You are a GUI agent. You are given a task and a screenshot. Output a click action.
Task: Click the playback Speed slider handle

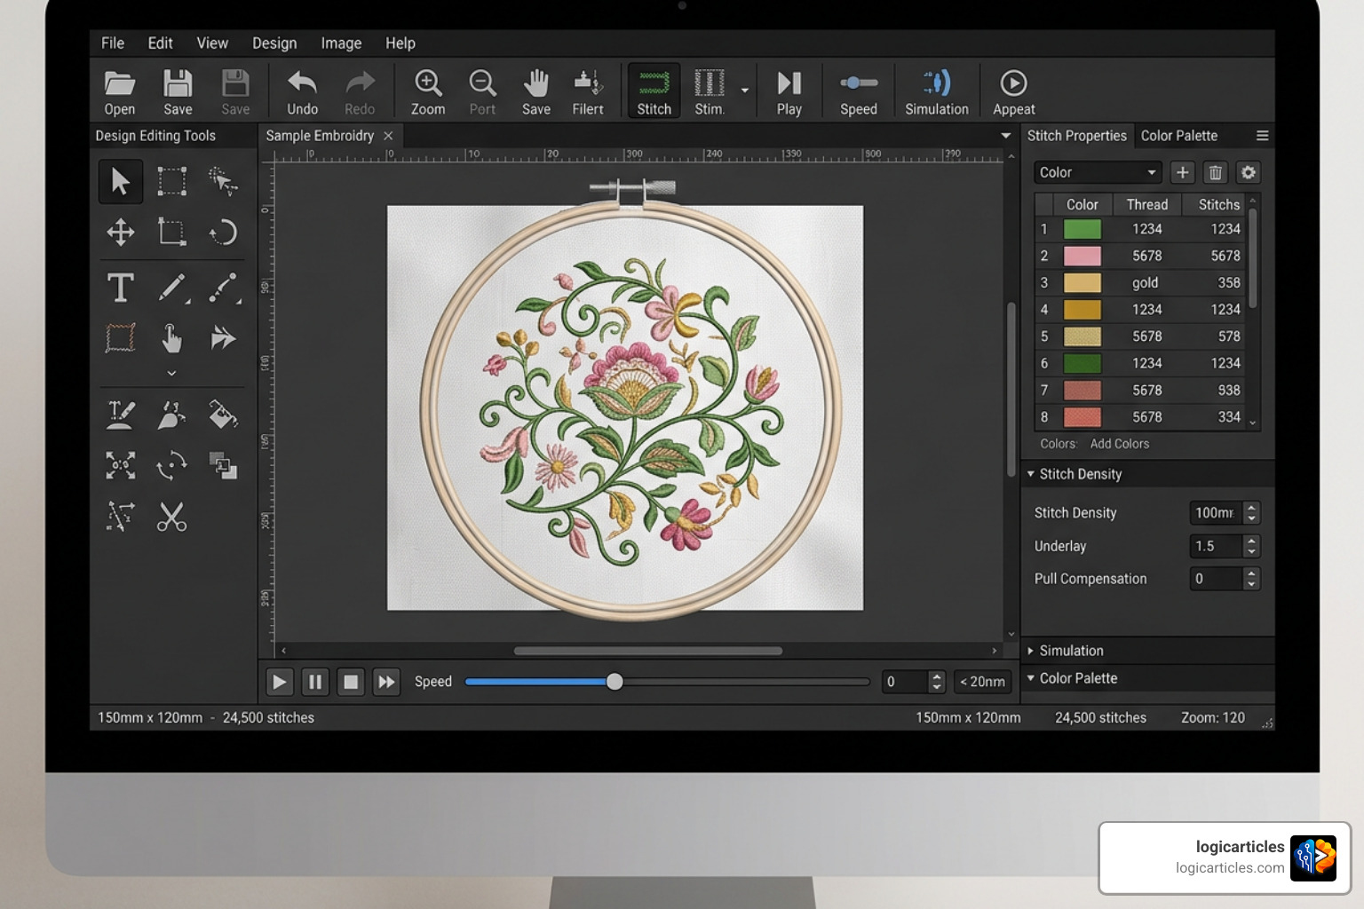tap(615, 682)
